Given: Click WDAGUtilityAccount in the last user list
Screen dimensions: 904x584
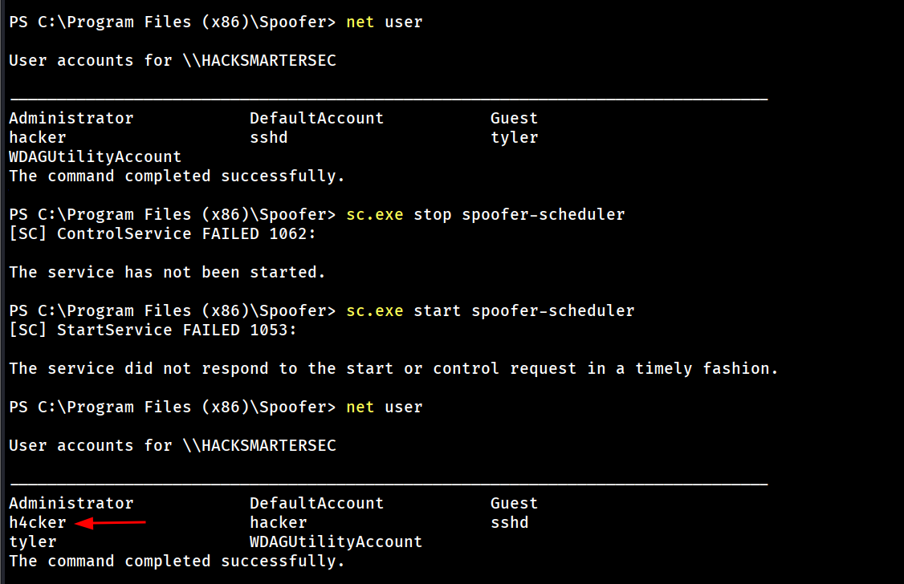Looking at the screenshot, I should 336,542.
